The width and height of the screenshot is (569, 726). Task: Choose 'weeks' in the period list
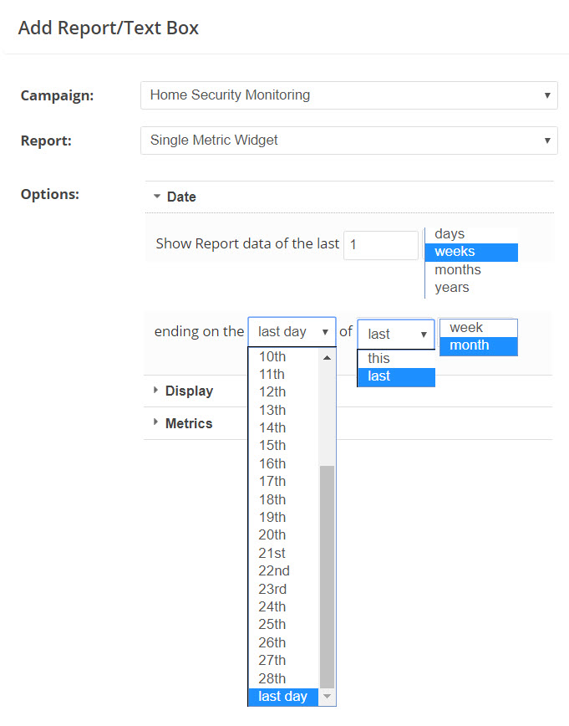(x=455, y=252)
